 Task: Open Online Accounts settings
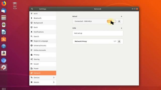click(x=43, y=50)
